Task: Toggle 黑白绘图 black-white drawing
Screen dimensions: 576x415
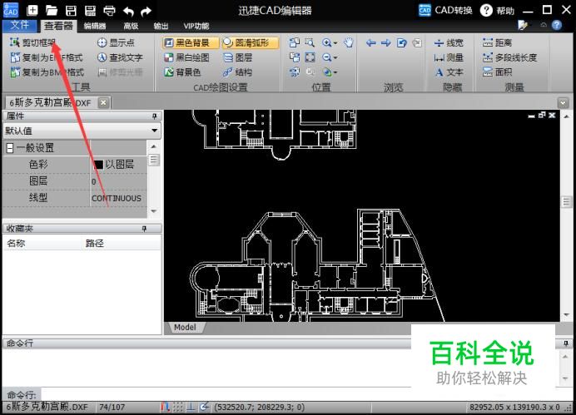Action: point(187,57)
